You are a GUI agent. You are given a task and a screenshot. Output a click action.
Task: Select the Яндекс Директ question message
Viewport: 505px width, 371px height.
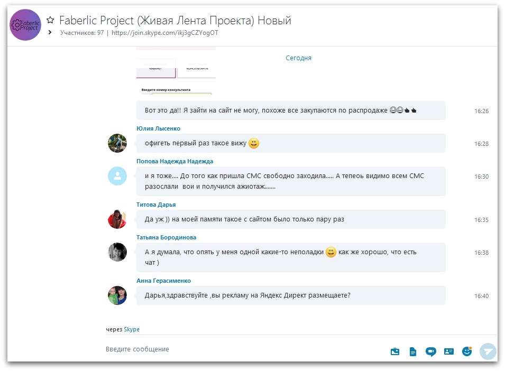[291, 295]
